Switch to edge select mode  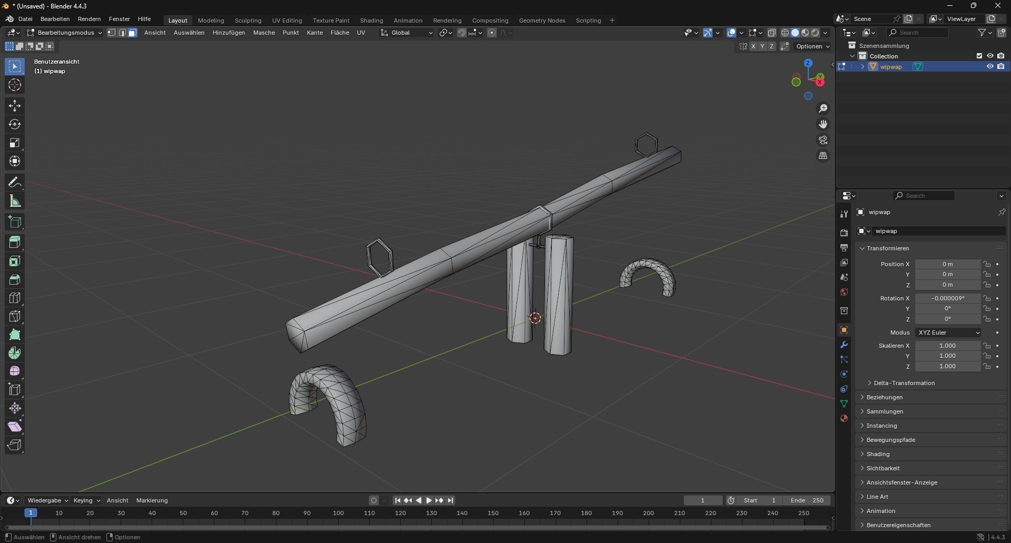pyautogui.click(x=122, y=33)
